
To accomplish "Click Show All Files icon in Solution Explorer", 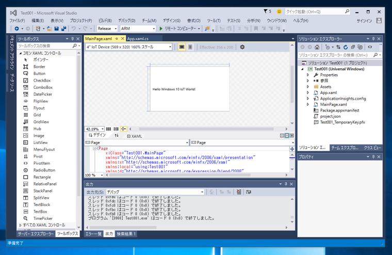I will [x=360, y=47].
